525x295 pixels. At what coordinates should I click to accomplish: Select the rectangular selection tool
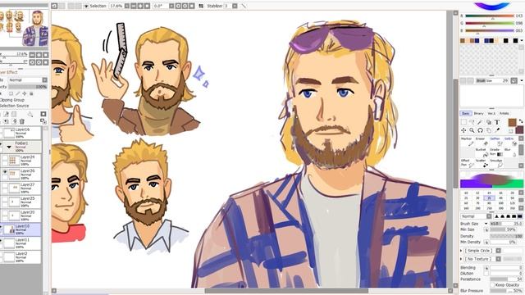(463, 122)
